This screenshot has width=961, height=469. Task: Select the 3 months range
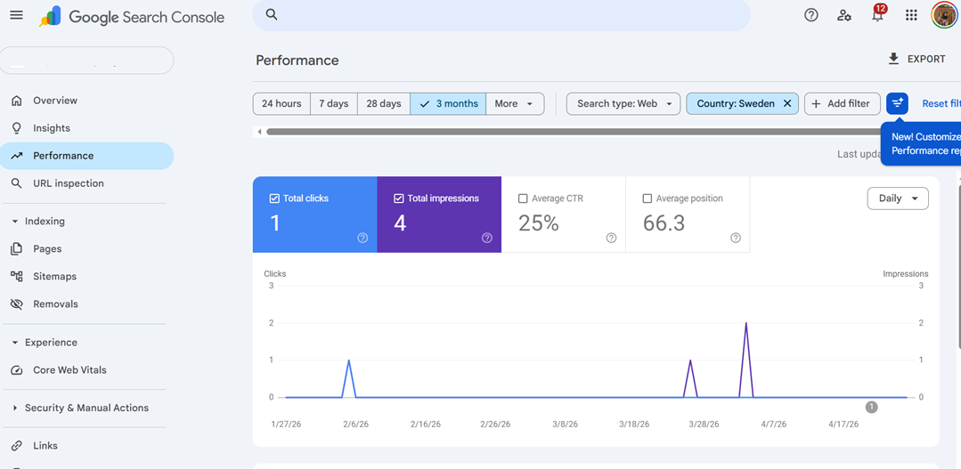coord(448,103)
